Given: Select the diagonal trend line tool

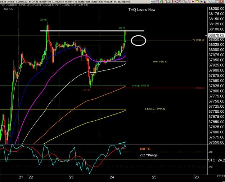Looking at the screenshot, I should click(185, 1).
